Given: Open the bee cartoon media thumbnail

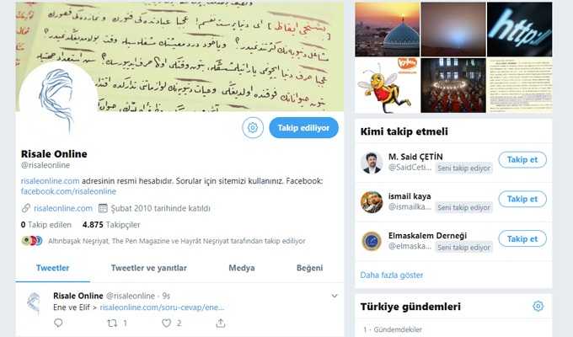Looking at the screenshot, I should tap(387, 85).
